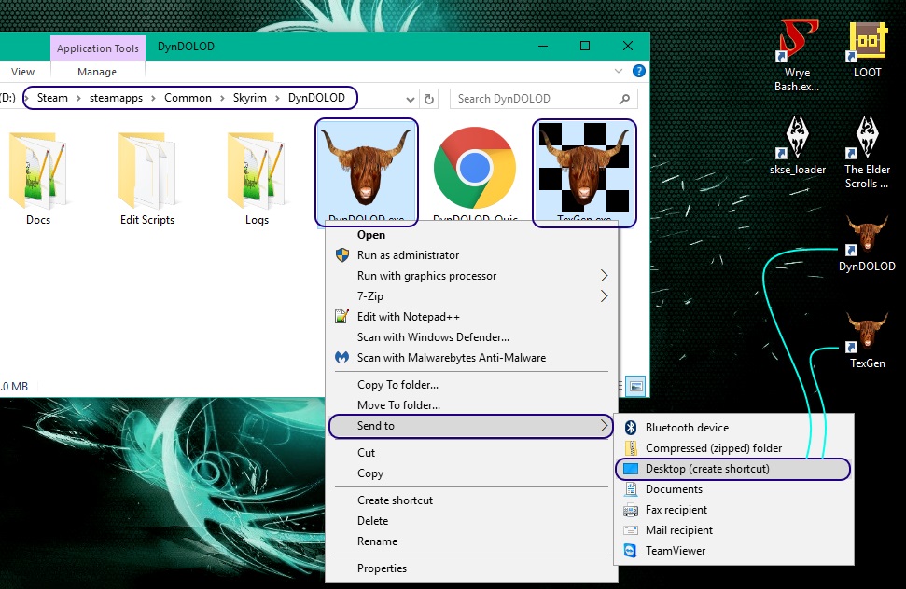Image resolution: width=906 pixels, height=589 pixels.
Task: Choose Edit with Notepad++
Action: coord(471,317)
